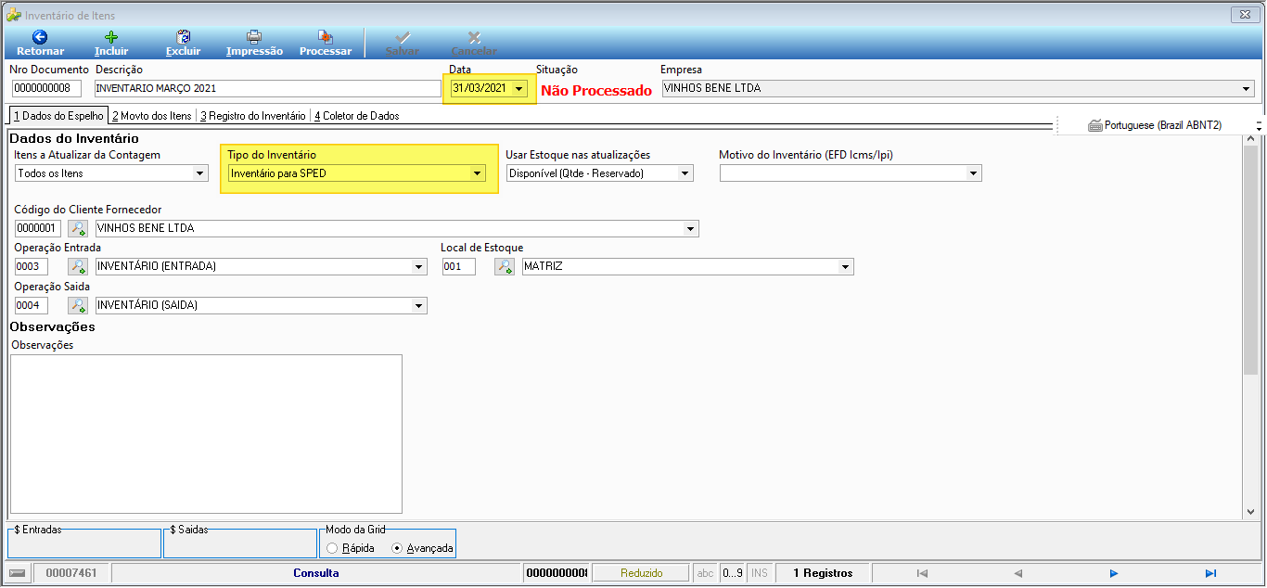Open Data date picker dropdown

(x=519, y=88)
